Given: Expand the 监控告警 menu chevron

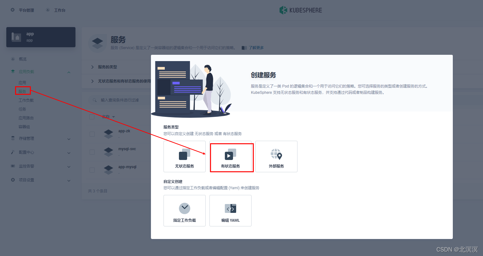Looking at the screenshot, I should [69, 167].
